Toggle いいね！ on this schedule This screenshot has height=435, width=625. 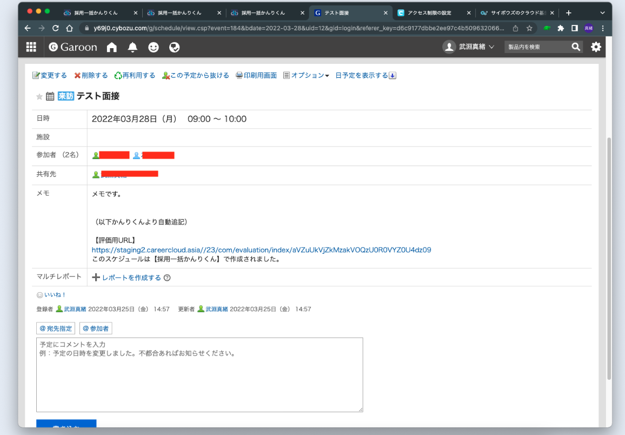[55, 295]
